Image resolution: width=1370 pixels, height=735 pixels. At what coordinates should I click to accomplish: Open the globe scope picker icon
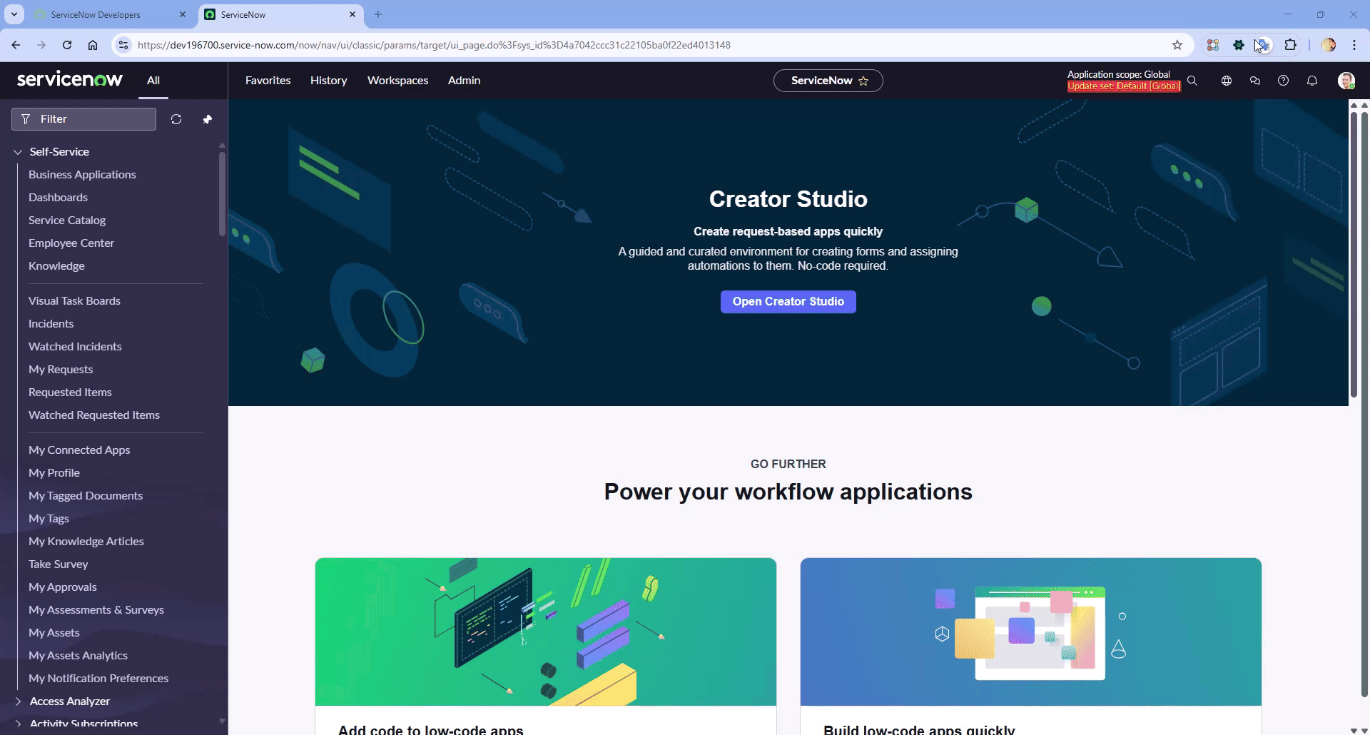click(x=1226, y=81)
